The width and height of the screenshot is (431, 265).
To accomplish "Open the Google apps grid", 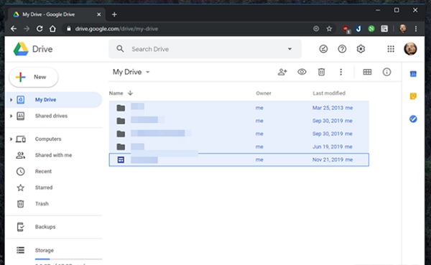I will (391, 49).
